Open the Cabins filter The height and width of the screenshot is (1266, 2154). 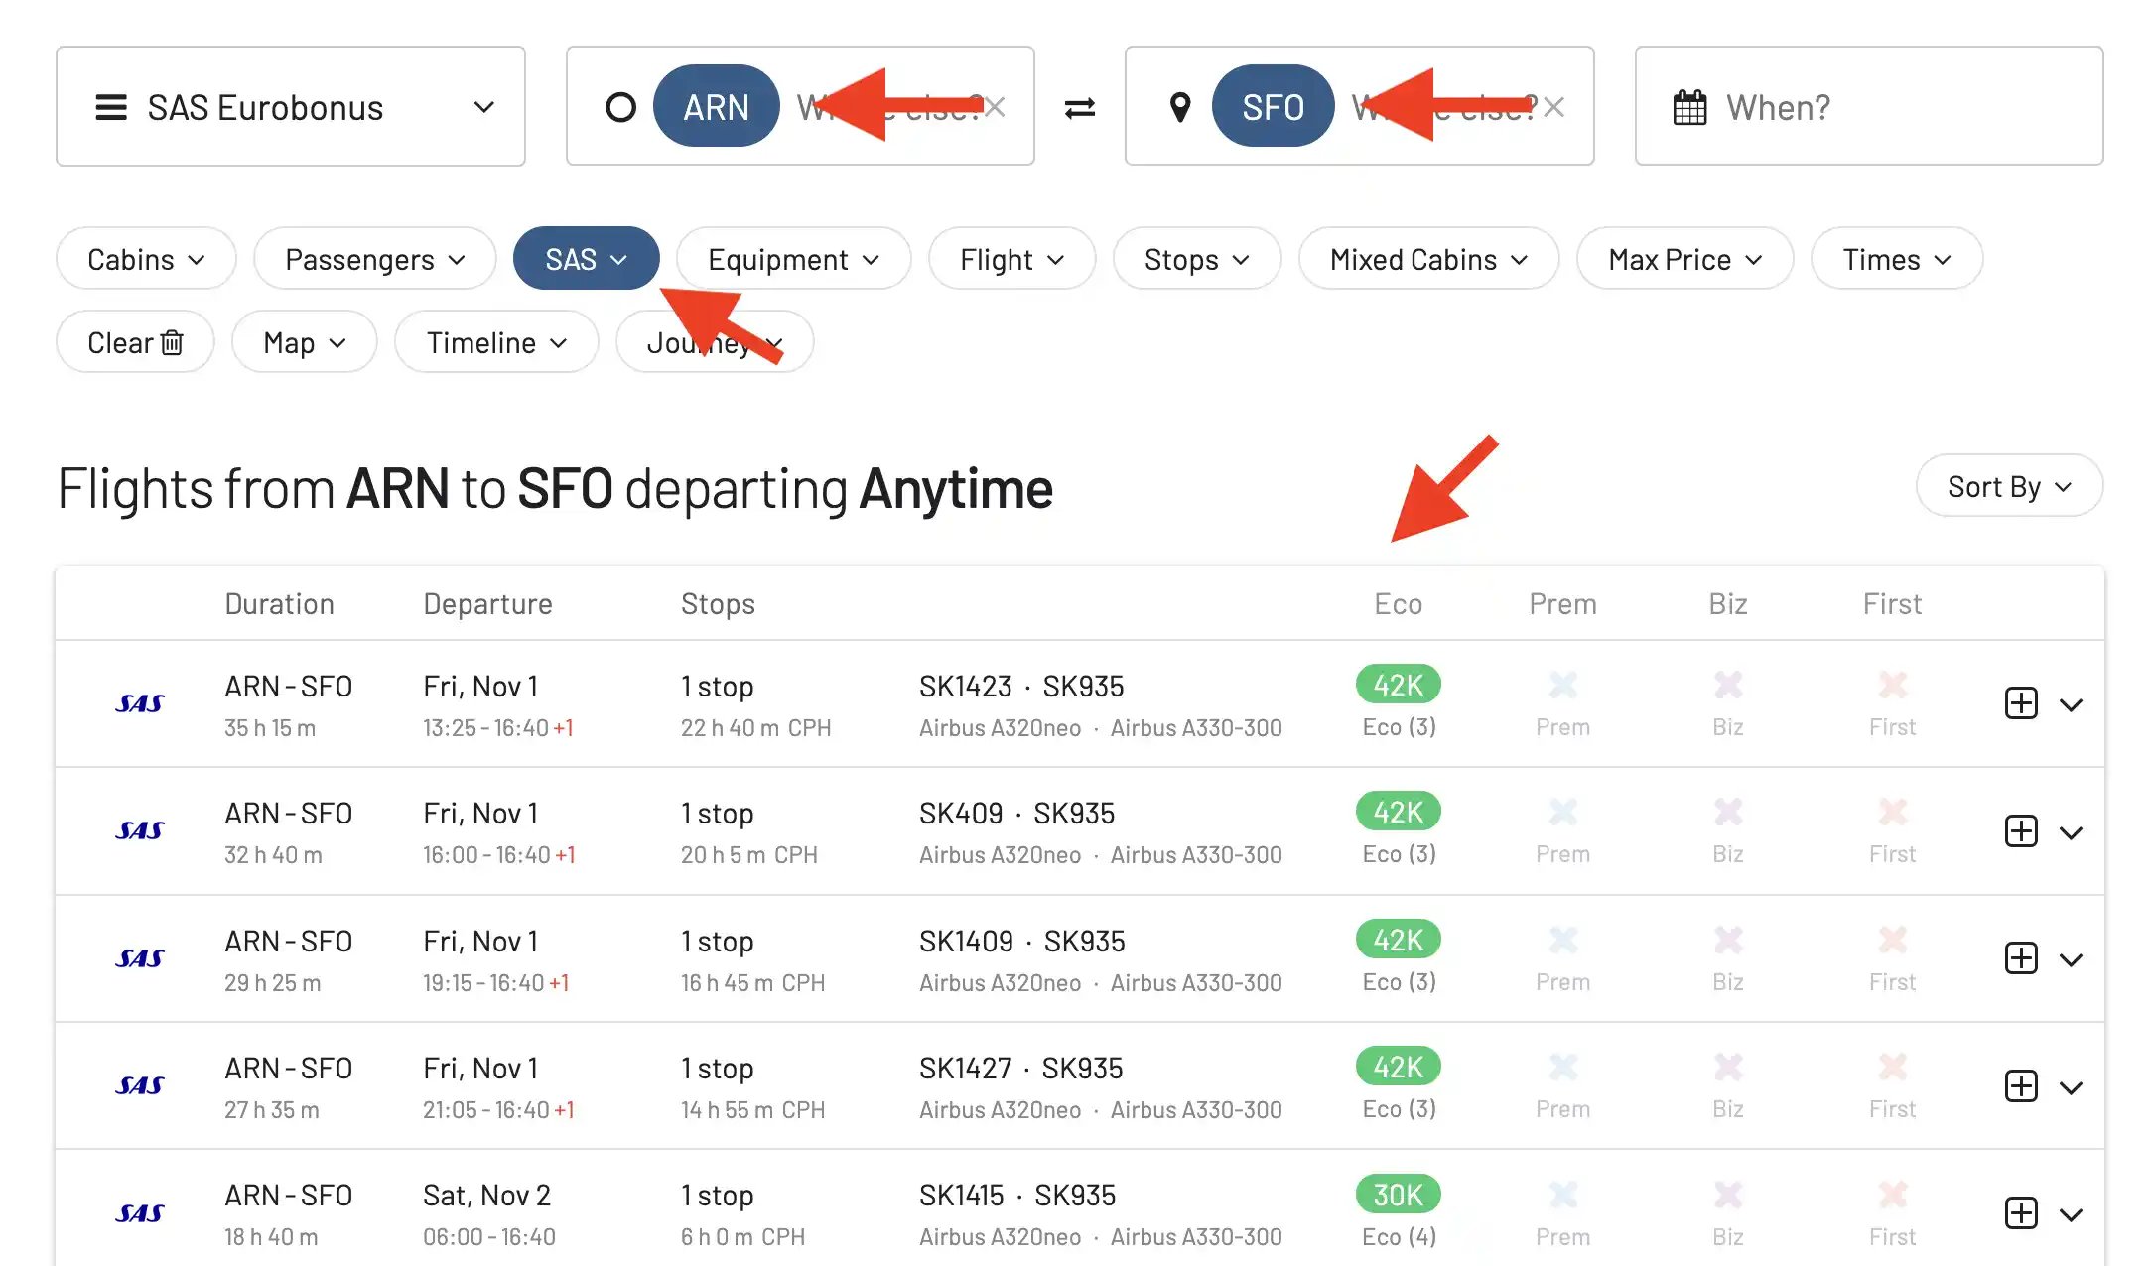146,259
